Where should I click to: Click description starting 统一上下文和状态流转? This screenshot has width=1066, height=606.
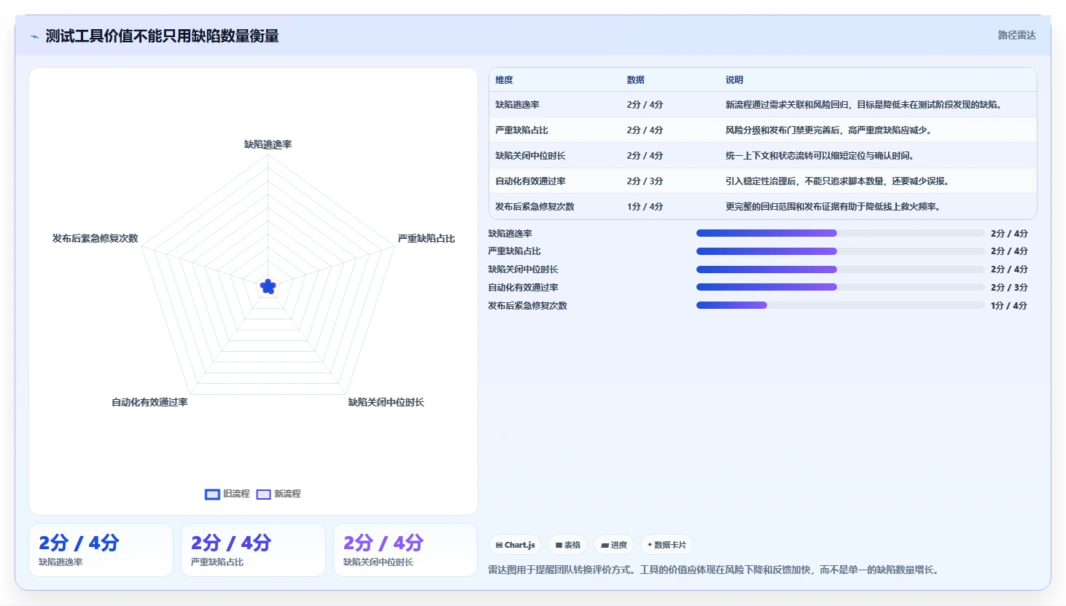(820, 156)
